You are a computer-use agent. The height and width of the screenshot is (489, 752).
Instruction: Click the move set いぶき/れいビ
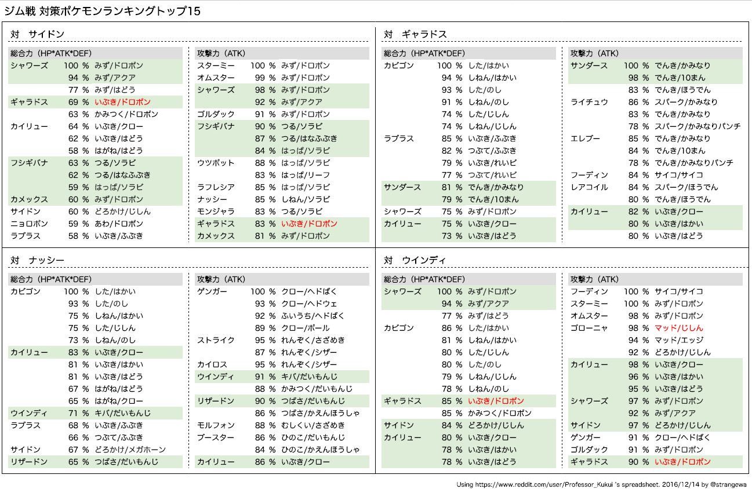(492, 163)
